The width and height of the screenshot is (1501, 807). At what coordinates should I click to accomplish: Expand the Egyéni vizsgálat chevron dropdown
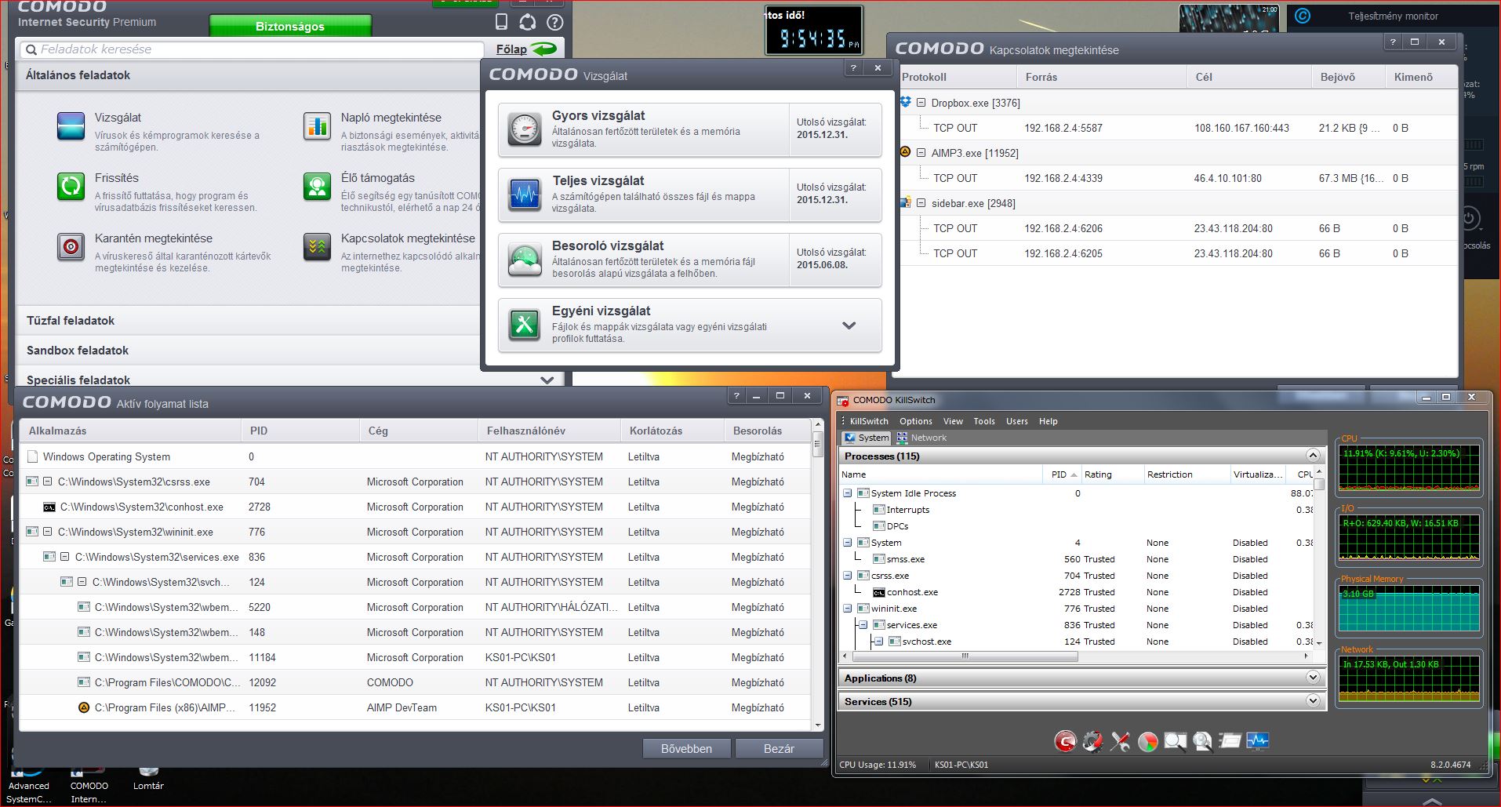[849, 325]
